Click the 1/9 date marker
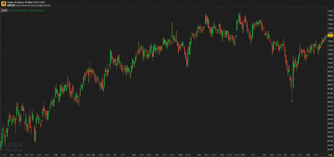Image resolution: width=334 pixels, height=157 pixels. click(157, 155)
